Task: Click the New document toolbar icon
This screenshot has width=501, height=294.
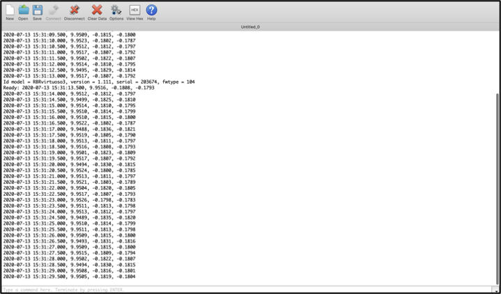Action: [10, 10]
